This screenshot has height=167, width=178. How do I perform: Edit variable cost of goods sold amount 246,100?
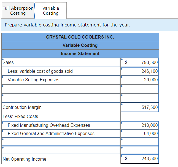[140, 71]
